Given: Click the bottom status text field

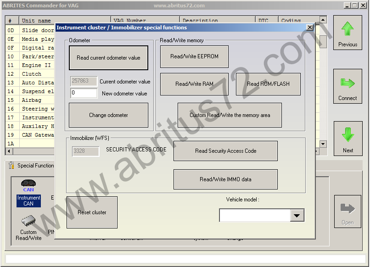Looking at the screenshot, I should pyautogui.click(x=185, y=259).
